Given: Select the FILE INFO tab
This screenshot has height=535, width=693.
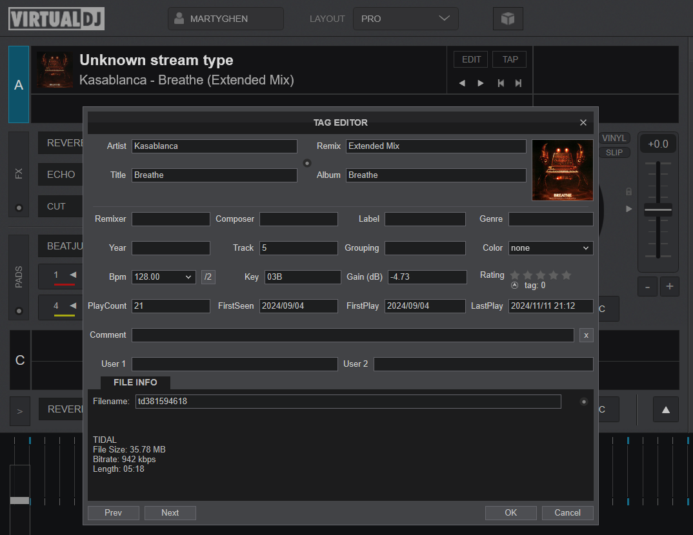Looking at the screenshot, I should (x=136, y=383).
